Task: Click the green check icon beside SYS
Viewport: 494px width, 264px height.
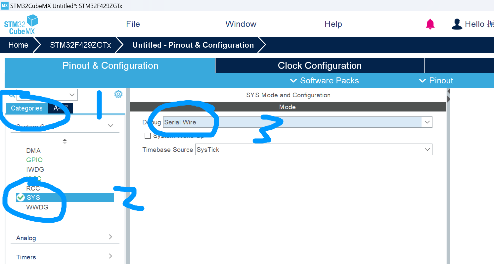Action: 21,198
